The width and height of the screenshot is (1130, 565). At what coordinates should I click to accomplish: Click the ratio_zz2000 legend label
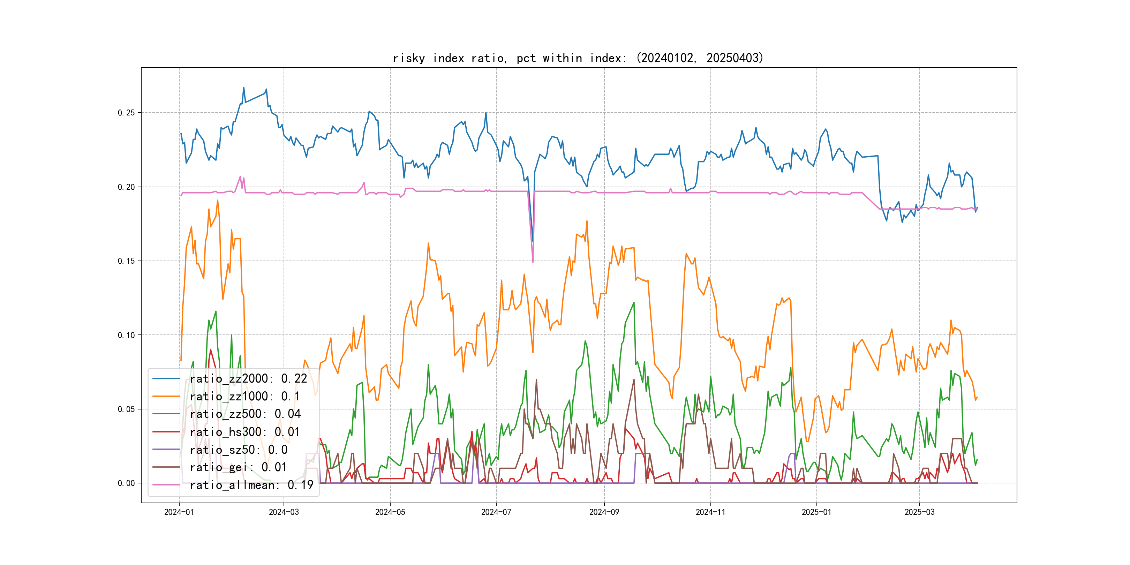pos(248,378)
